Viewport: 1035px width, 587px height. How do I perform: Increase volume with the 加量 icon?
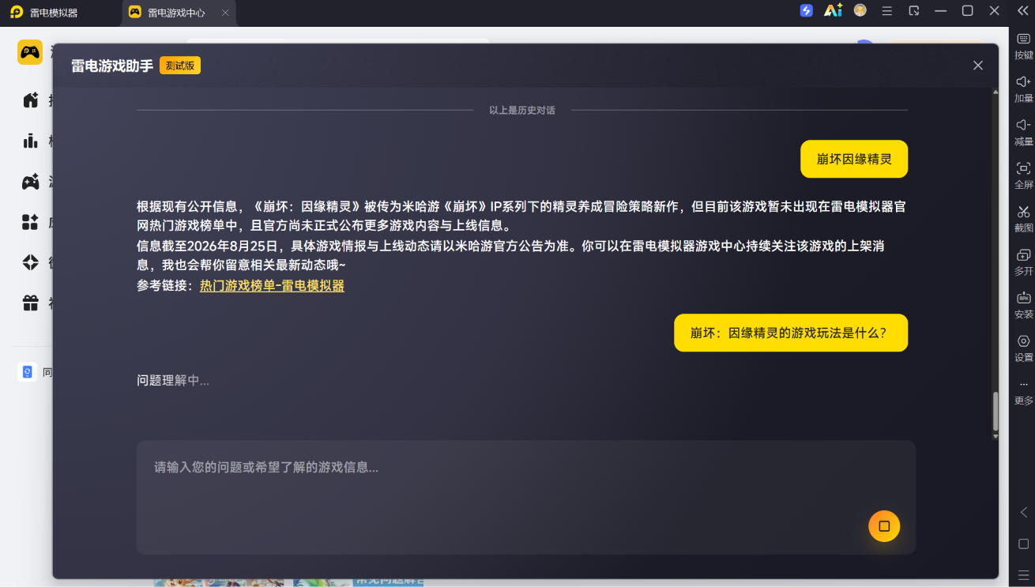coord(1023,81)
